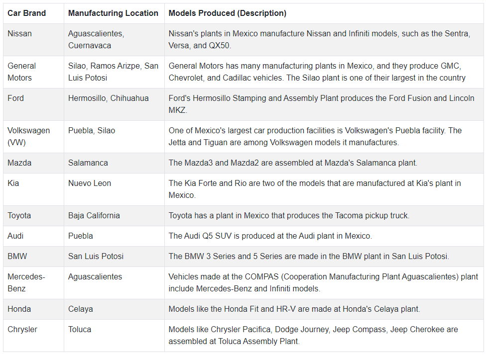Screen dimensions: 488x355
Task: Select the Chrysler brand cell
Action: click(x=33, y=336)
